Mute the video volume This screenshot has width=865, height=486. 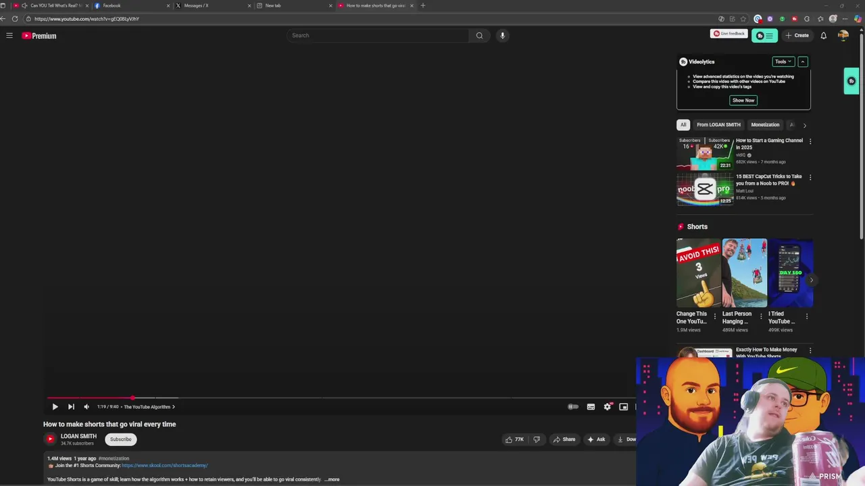(x=86, y=406)
